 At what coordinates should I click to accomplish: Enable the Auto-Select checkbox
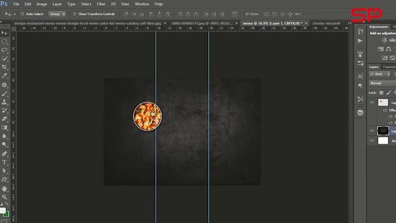(22, 14)
